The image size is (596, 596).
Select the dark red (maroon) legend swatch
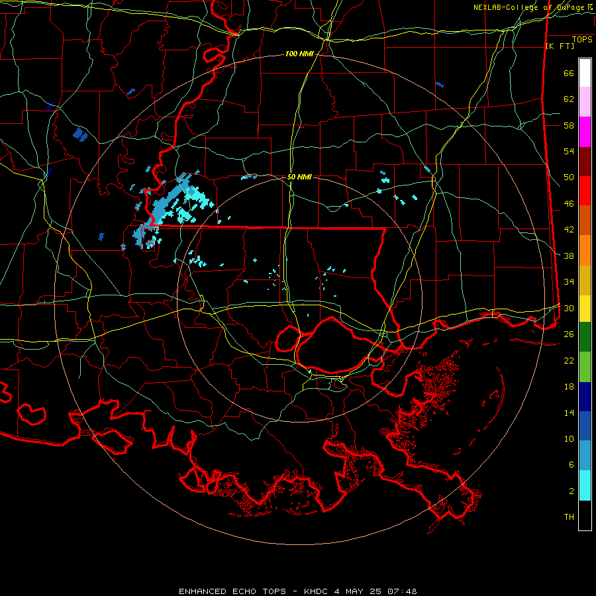pos(585,162)
